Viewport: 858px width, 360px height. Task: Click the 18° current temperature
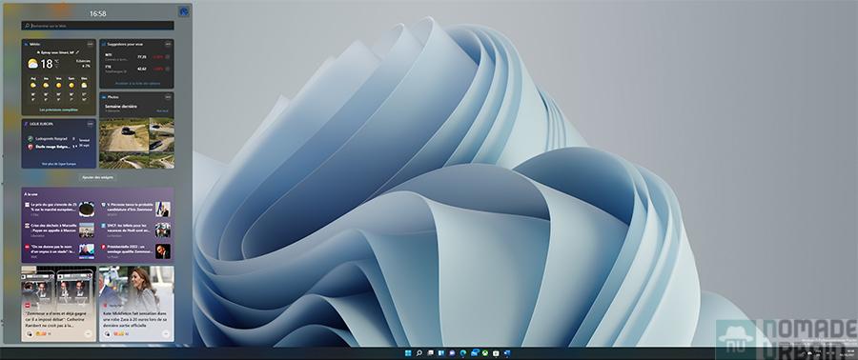click(47, 64)
